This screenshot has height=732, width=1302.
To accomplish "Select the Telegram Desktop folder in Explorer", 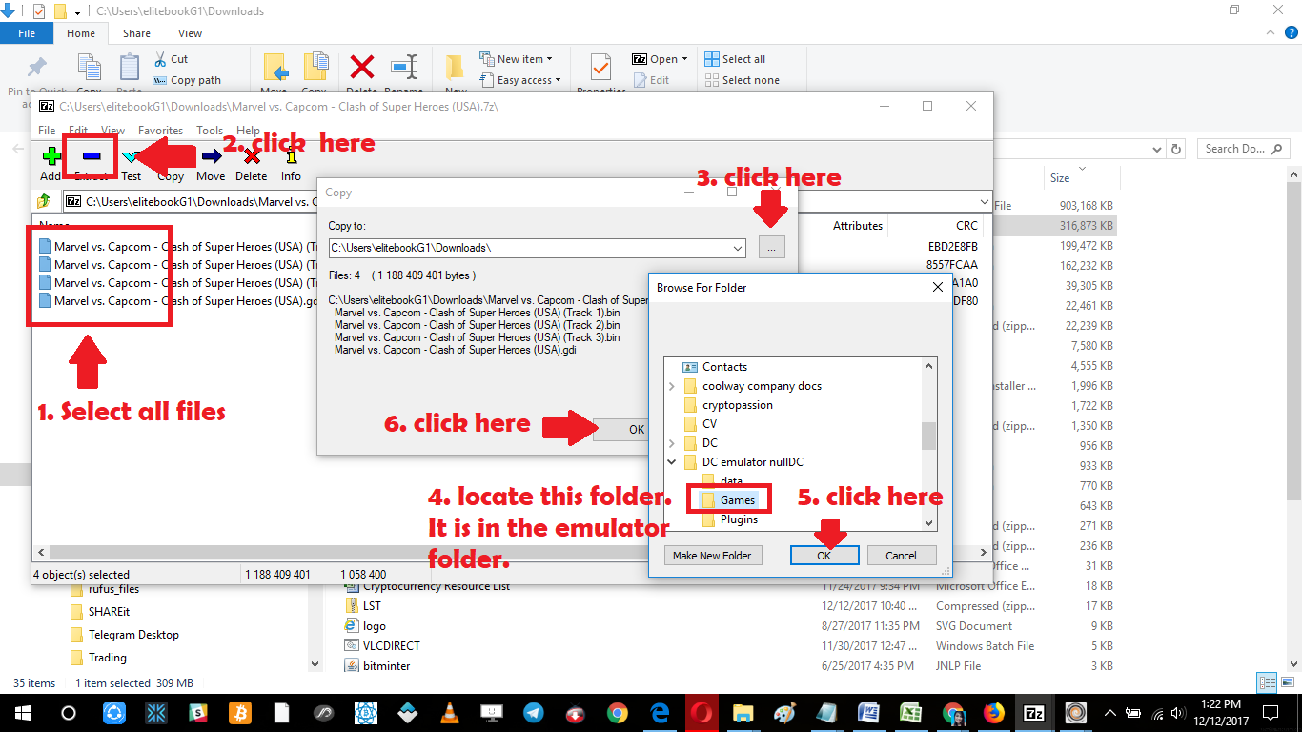I will 133,635.
